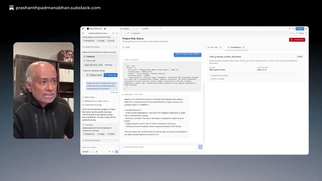Click the attach file paperclip icon
Screen dimensions: 322x181
coord(97,152)
